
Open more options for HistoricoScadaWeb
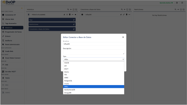73,15
